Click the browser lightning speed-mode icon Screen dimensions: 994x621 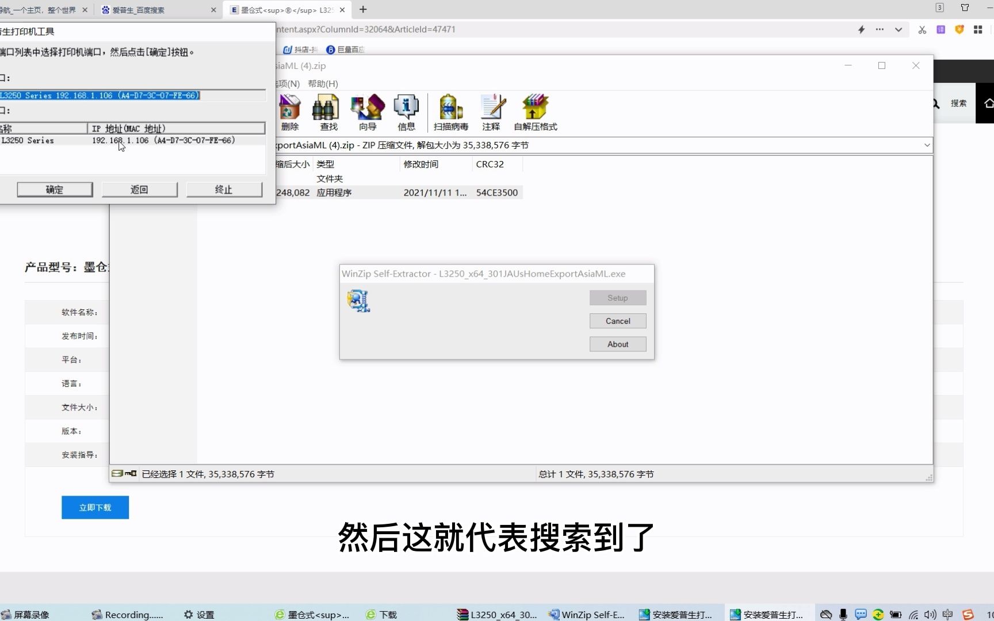click(861, 29)
